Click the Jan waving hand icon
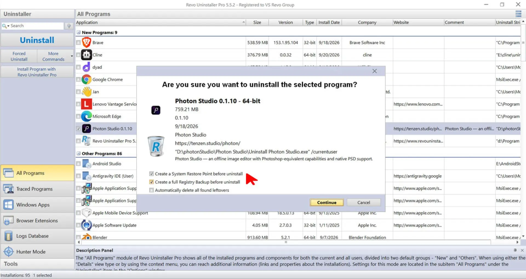The width and height of the screenshot is (526, 279). tap(86, 92)
